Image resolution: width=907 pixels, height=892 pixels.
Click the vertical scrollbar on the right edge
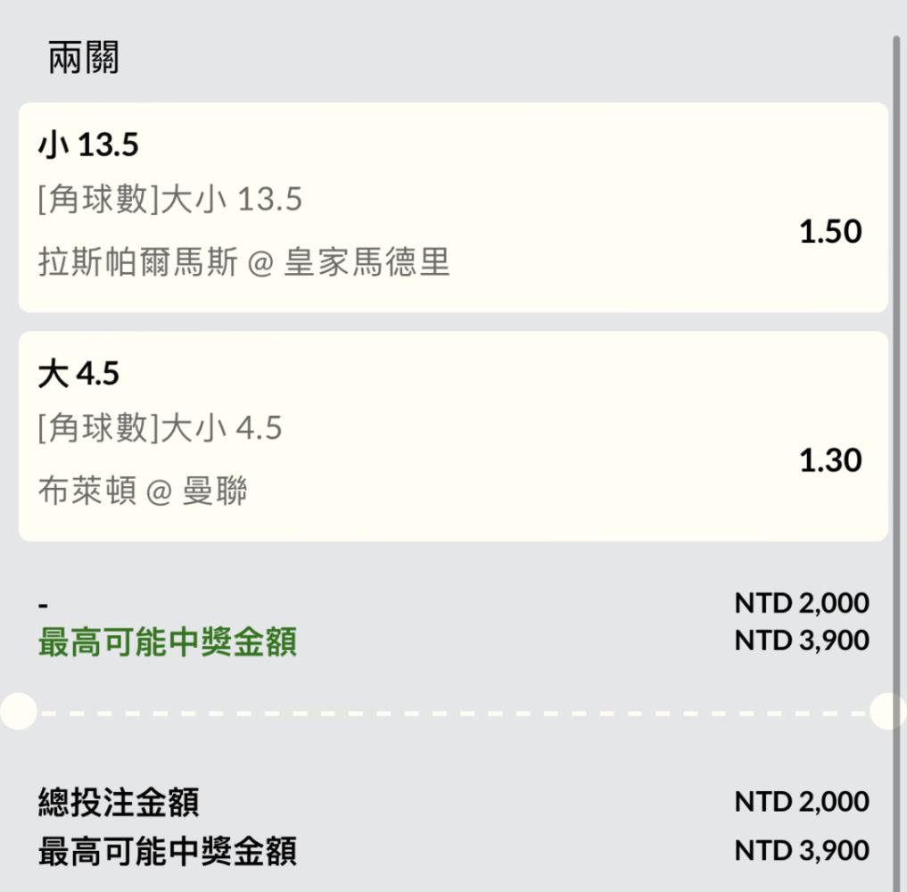point(896,463)
